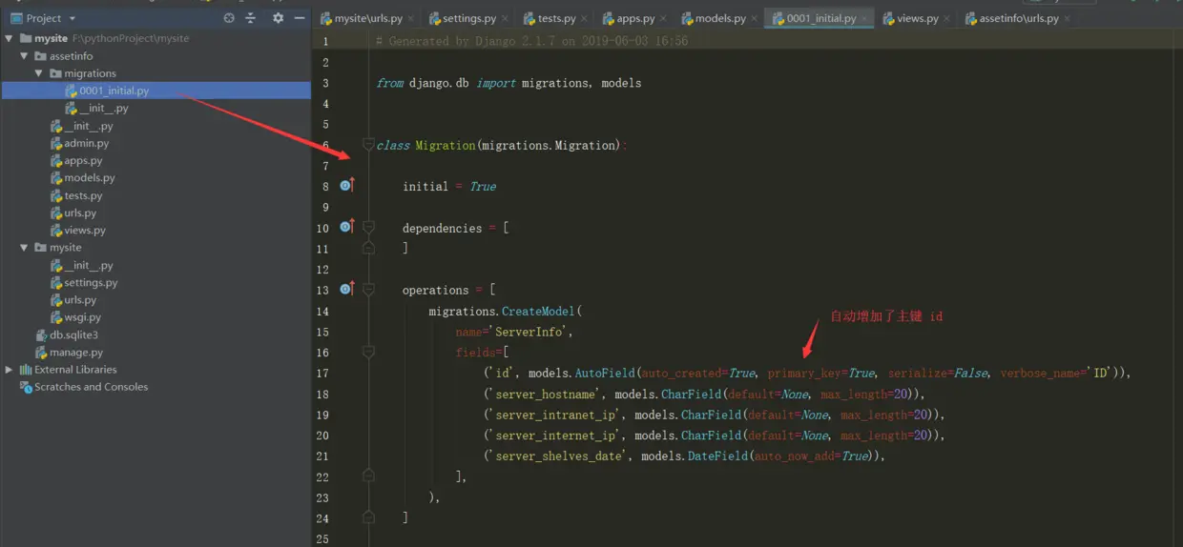Open Project panel settings gear
The width and height of the screenshot is (1183, 547).
(x=278, y=18)
